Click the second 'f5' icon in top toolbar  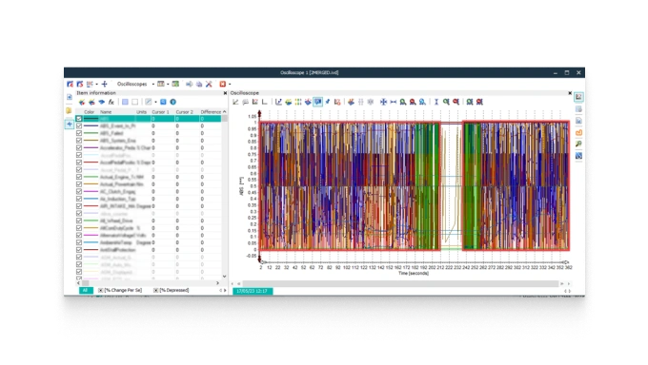point(80,84)
